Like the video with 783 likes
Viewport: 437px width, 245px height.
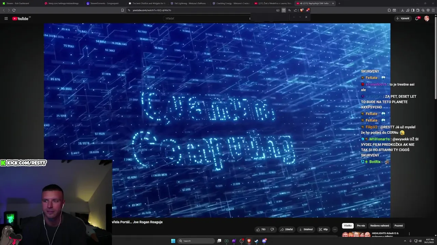coord(261,229)
